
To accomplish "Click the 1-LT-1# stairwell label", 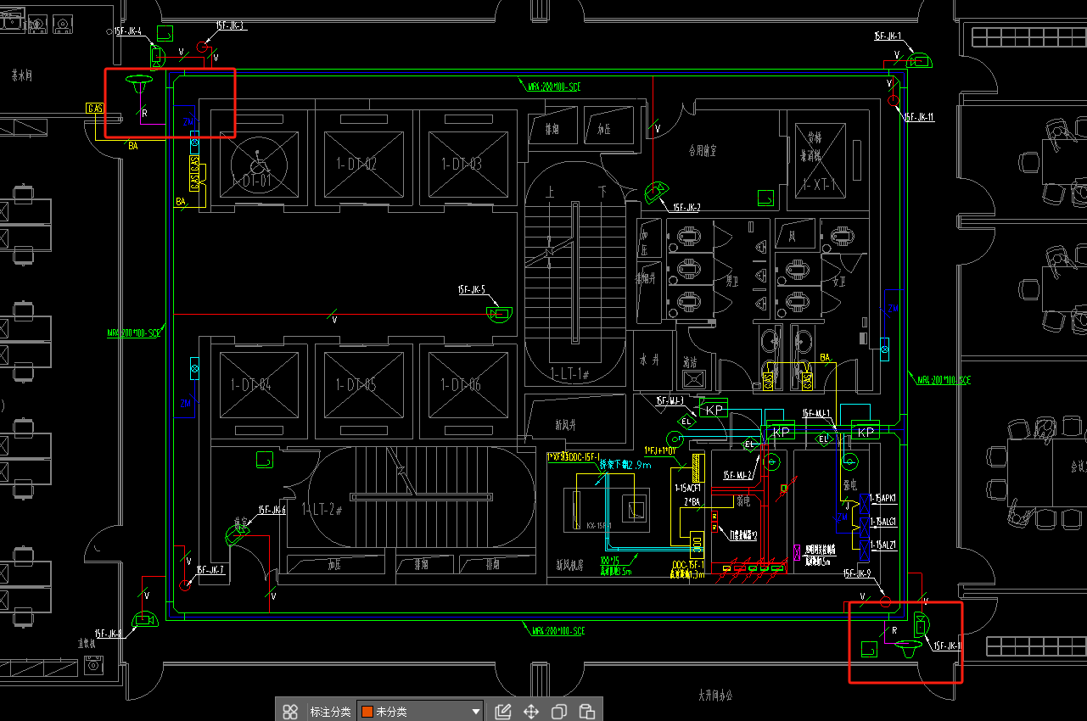I will click(569, 373).
